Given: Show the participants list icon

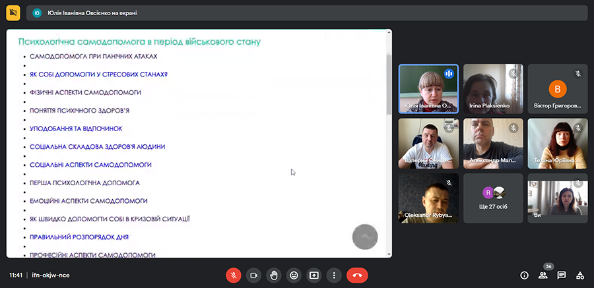Looking at the screenshot, I should (543, 275).
